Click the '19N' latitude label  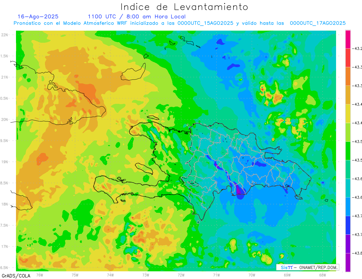tap(5, 162)
